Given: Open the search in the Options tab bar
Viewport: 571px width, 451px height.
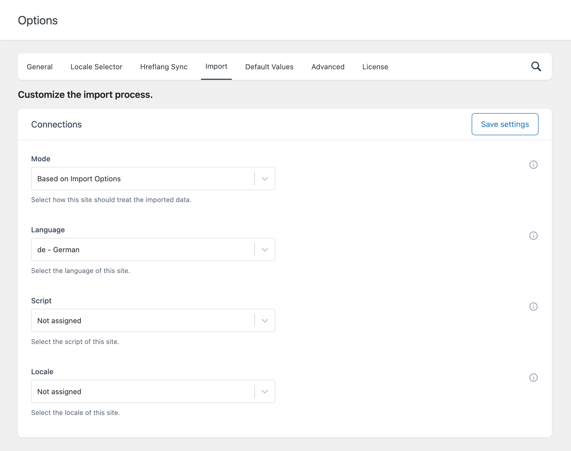Looking at the screenshot, I should point(536,67).
